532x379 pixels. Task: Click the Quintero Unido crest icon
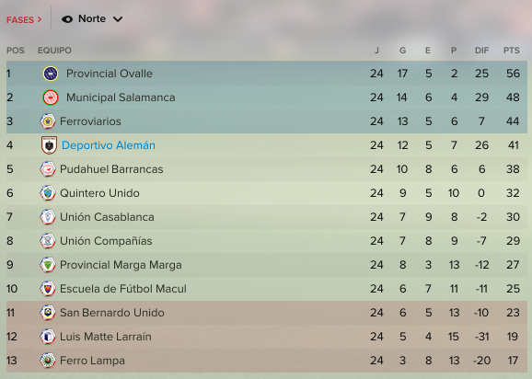[x=48, y=193]
